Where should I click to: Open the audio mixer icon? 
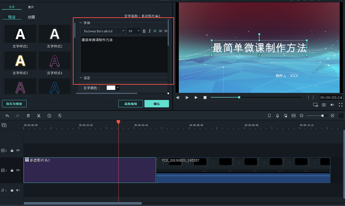pos(285,116)
